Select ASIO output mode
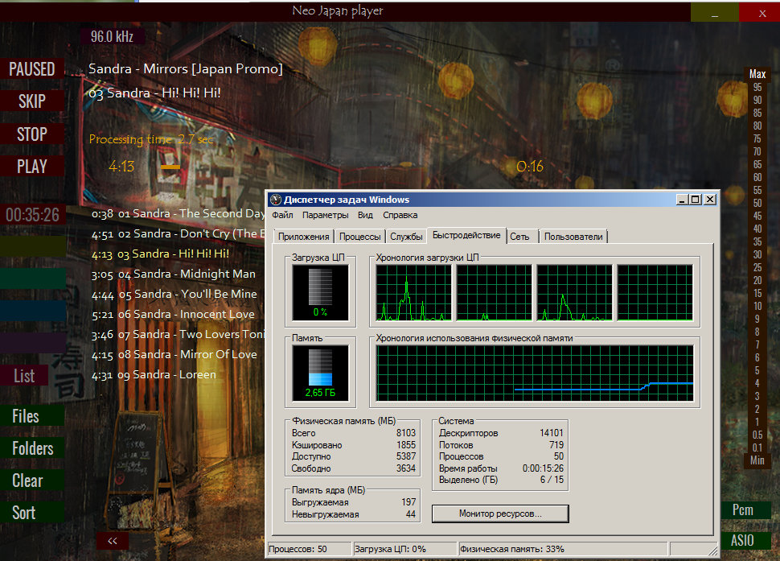The width and height of the screenshot is (780, 561). click(x=745, y=540)
